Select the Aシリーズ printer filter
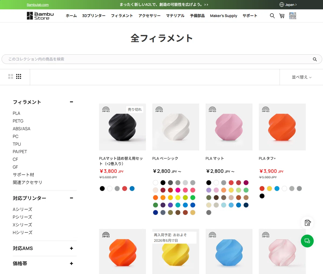This screenshot has height=274, width=323. (22, 209)
